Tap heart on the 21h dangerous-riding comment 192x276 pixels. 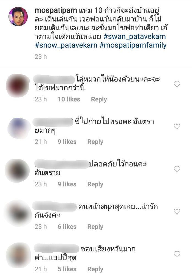coord(177,126)
